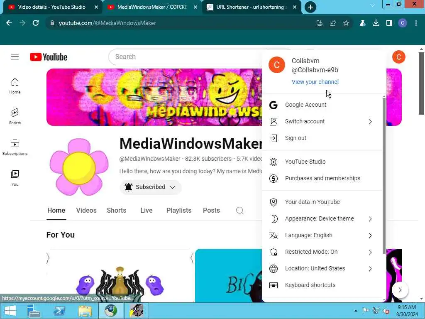
Task: Expand Location: United States options
Action: 370,269
